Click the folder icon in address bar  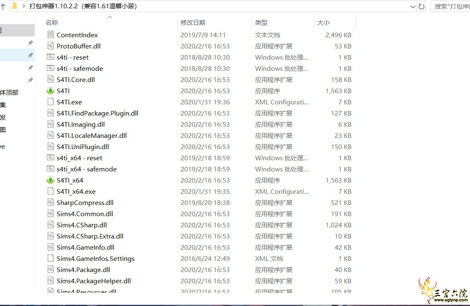pyautogui.click(x=14, y=6)
